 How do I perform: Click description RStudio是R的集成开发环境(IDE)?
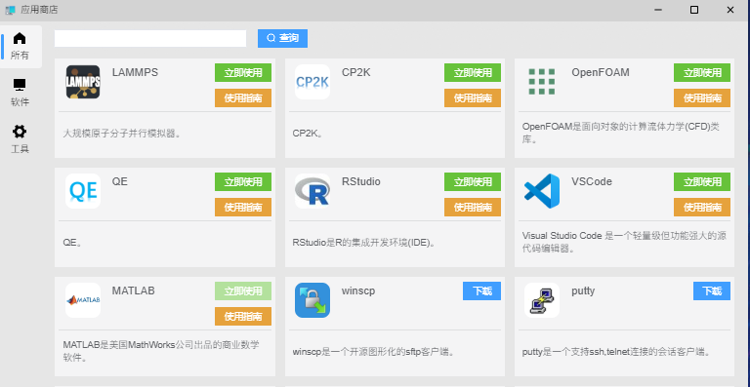tap(365, 243)
